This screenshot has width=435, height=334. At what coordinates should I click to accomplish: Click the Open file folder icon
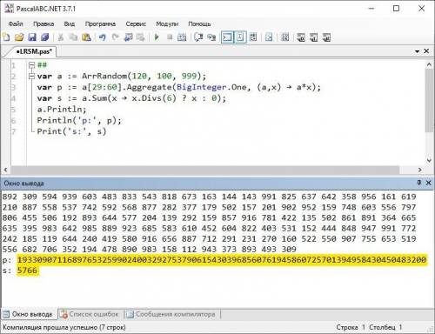pyautogui.click(x=19, y=37)
